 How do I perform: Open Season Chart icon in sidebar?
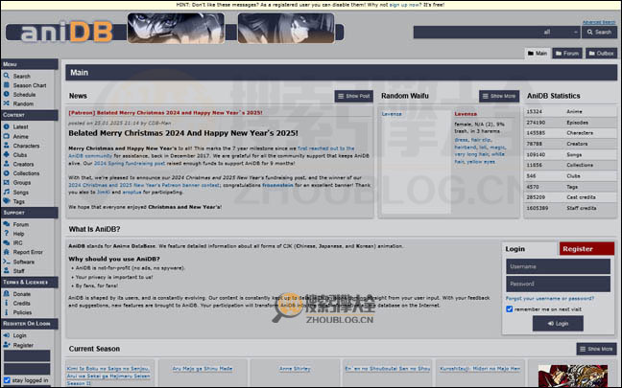(x=7, y=84)
